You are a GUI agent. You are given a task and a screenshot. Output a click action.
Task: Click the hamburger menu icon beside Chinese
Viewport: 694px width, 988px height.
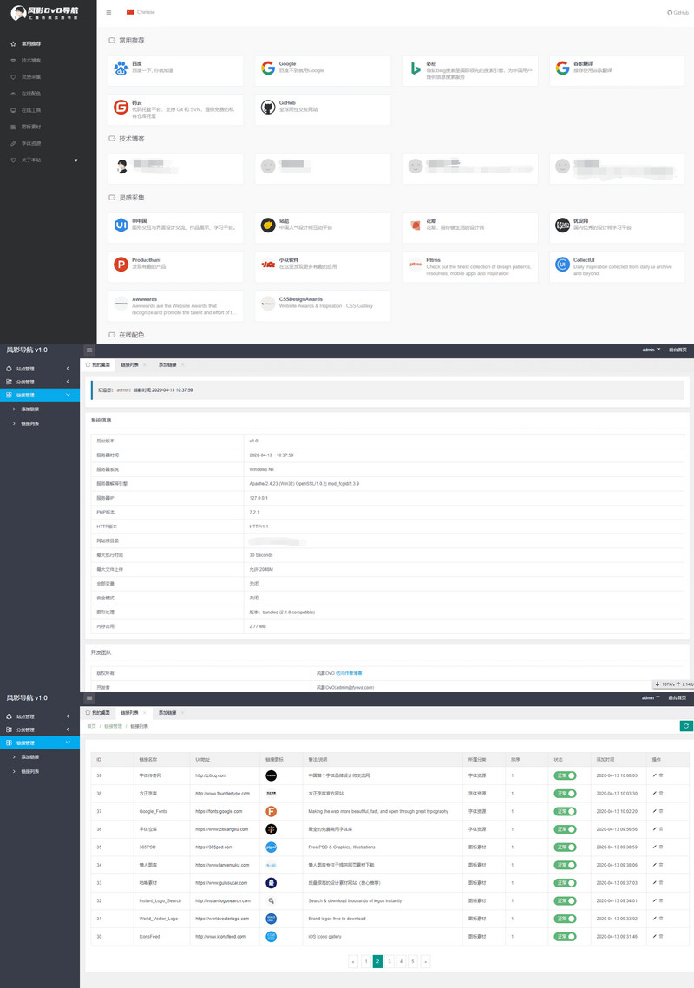click(109, 13)
